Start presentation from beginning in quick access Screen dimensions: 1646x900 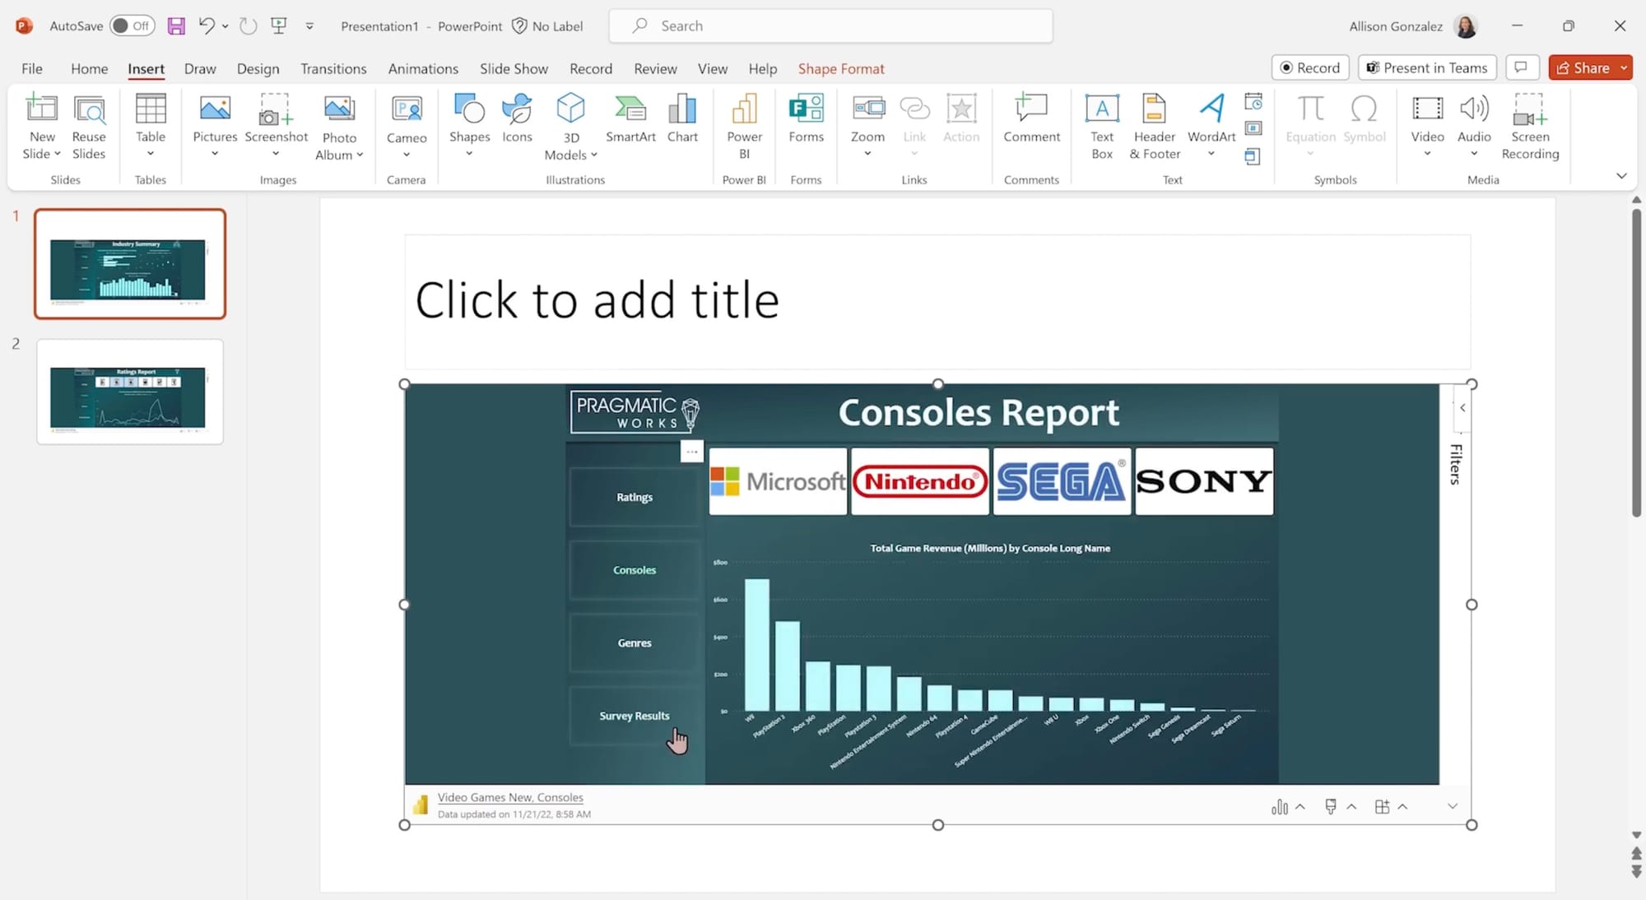tap(279, 26)
